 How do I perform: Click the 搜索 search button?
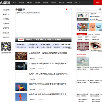click(x=100, y=9)
